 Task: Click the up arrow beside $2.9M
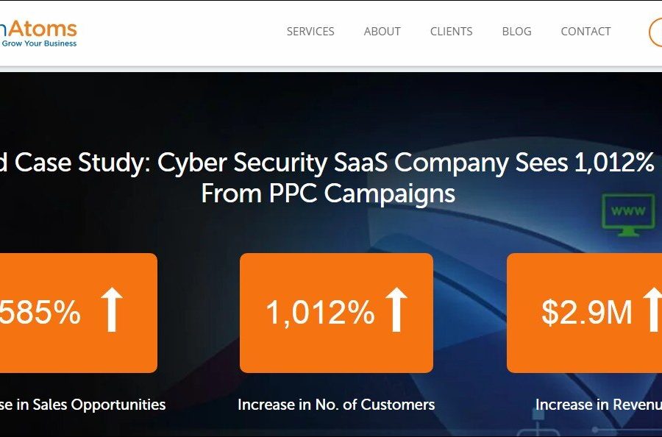[653, 310]
